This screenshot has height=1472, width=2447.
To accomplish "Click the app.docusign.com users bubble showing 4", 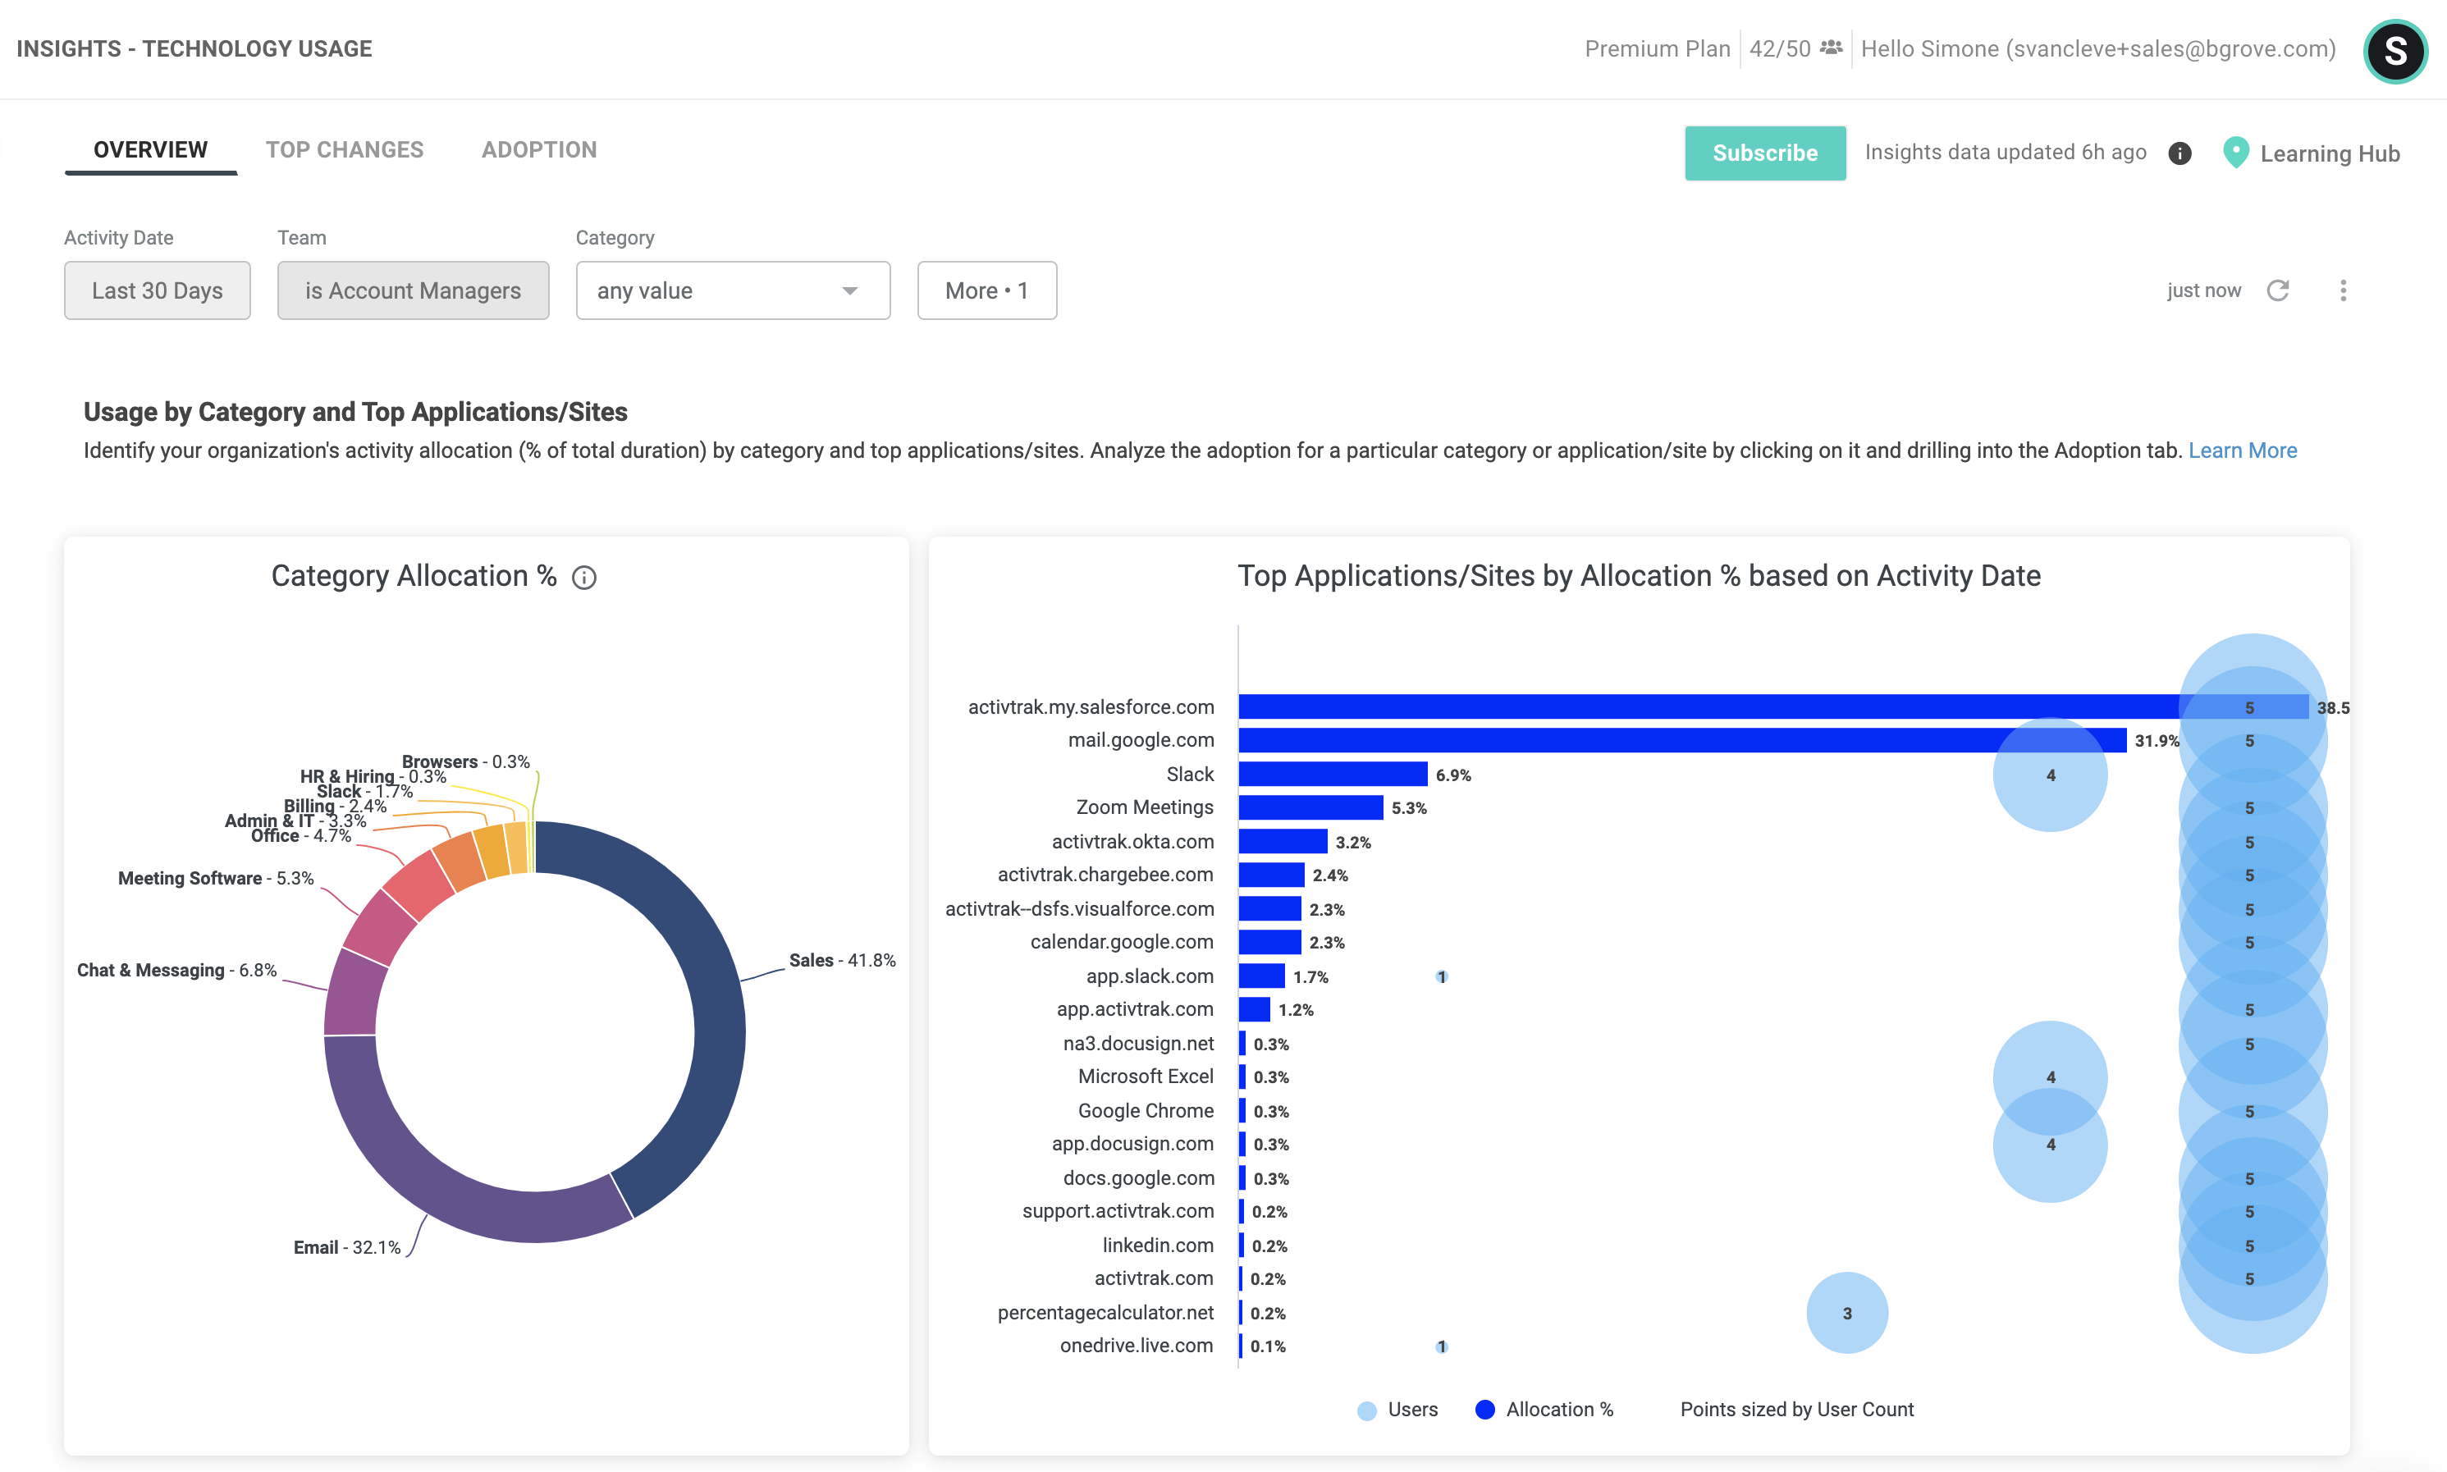I will (x=2050, y=1145).
